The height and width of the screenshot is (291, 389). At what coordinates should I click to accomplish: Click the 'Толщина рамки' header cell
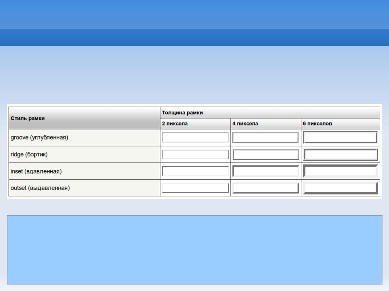270,113
